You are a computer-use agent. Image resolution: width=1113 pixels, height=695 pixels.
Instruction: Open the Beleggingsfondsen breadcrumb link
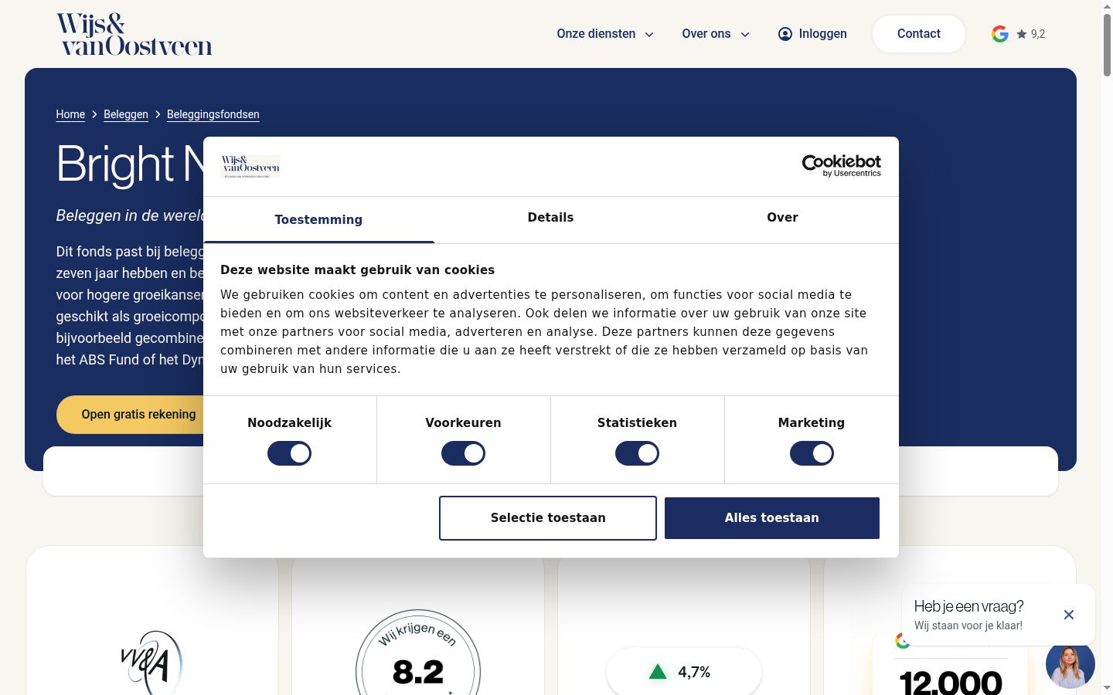point(213,114)
